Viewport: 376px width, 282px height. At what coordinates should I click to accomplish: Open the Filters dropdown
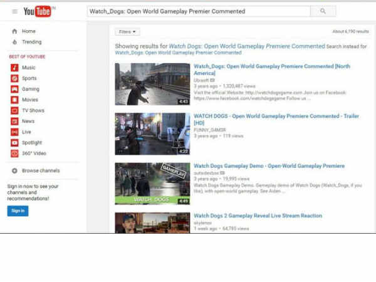(127, 32)
